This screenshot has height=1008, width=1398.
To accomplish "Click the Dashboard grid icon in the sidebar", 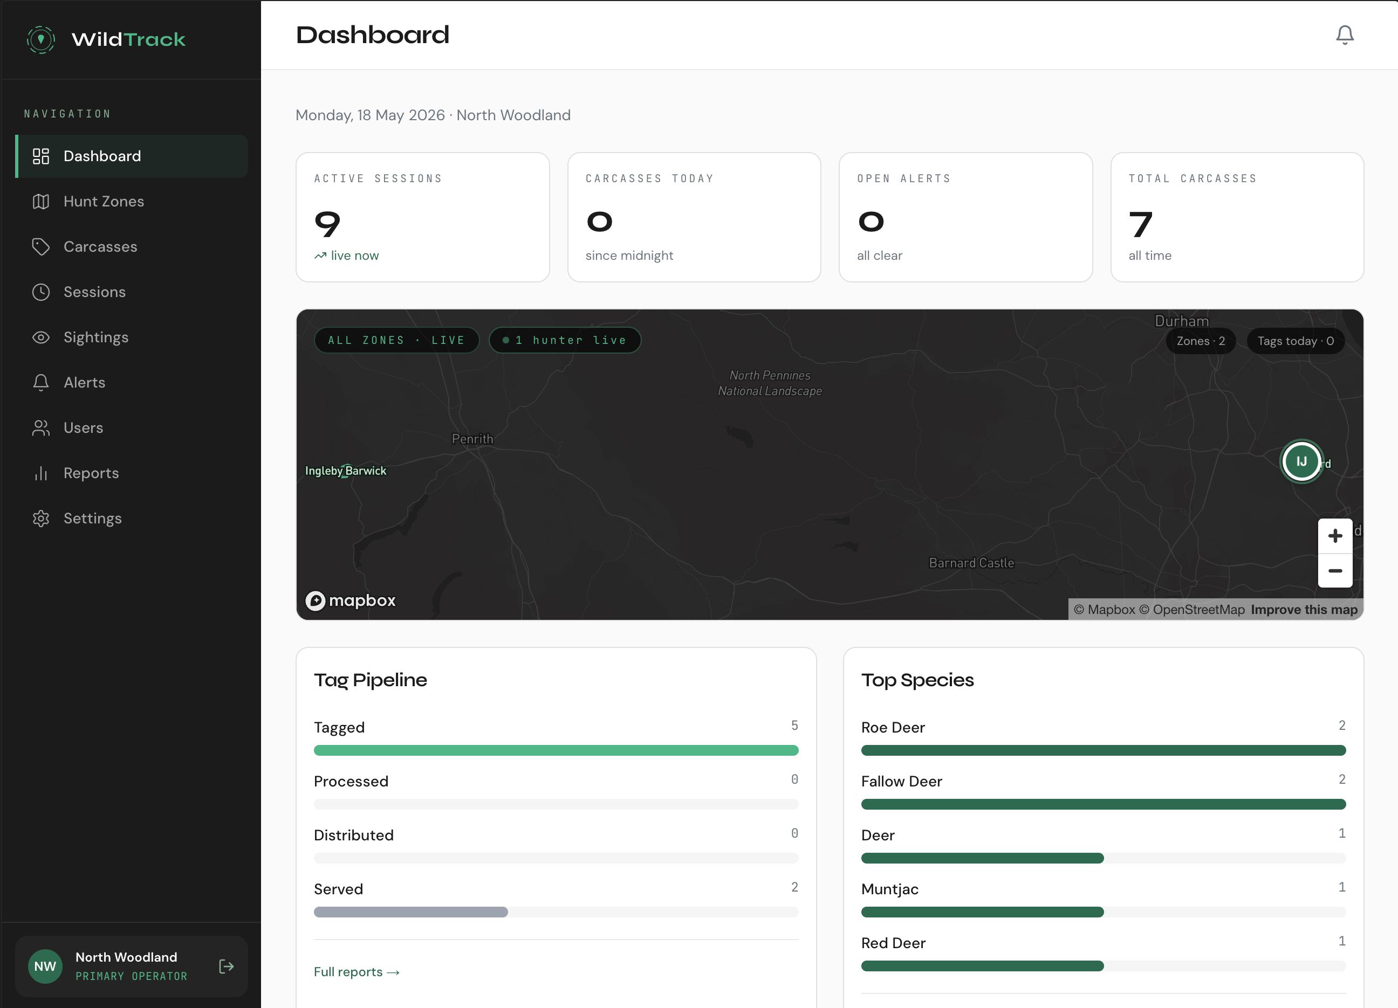I will click(x=40, y=156).
